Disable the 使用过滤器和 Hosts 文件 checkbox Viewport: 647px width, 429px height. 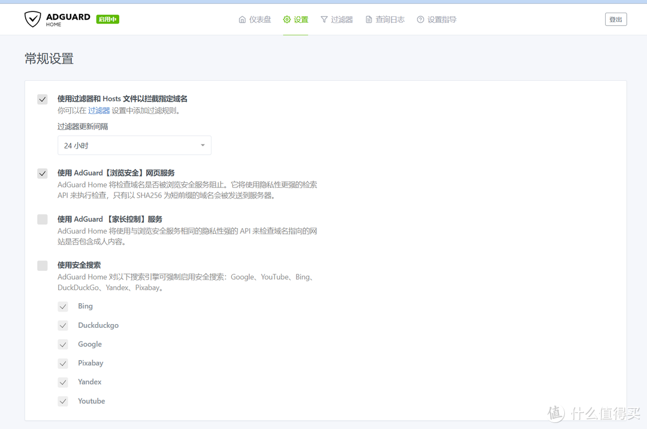(x=42, y=99)
